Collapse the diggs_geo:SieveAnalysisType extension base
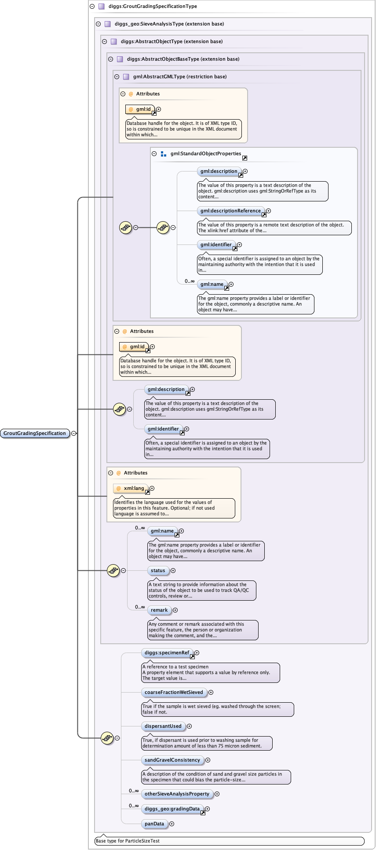The width and height of the screenshot is (376, 850). pyautogui.click(x=98, y=24)
